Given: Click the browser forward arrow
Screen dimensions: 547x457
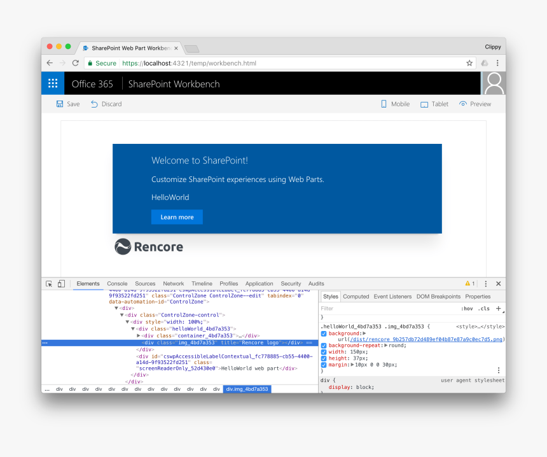Looking at the screenshot, I should 63,63.
